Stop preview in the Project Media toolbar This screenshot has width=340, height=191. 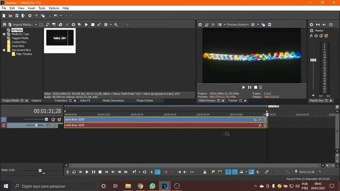(93, 25)
